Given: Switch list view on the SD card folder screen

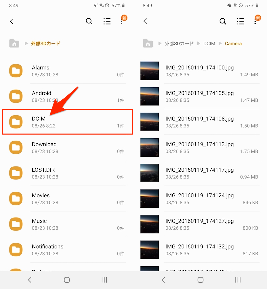Looking at the screenshot, I should tap(107, 21).
